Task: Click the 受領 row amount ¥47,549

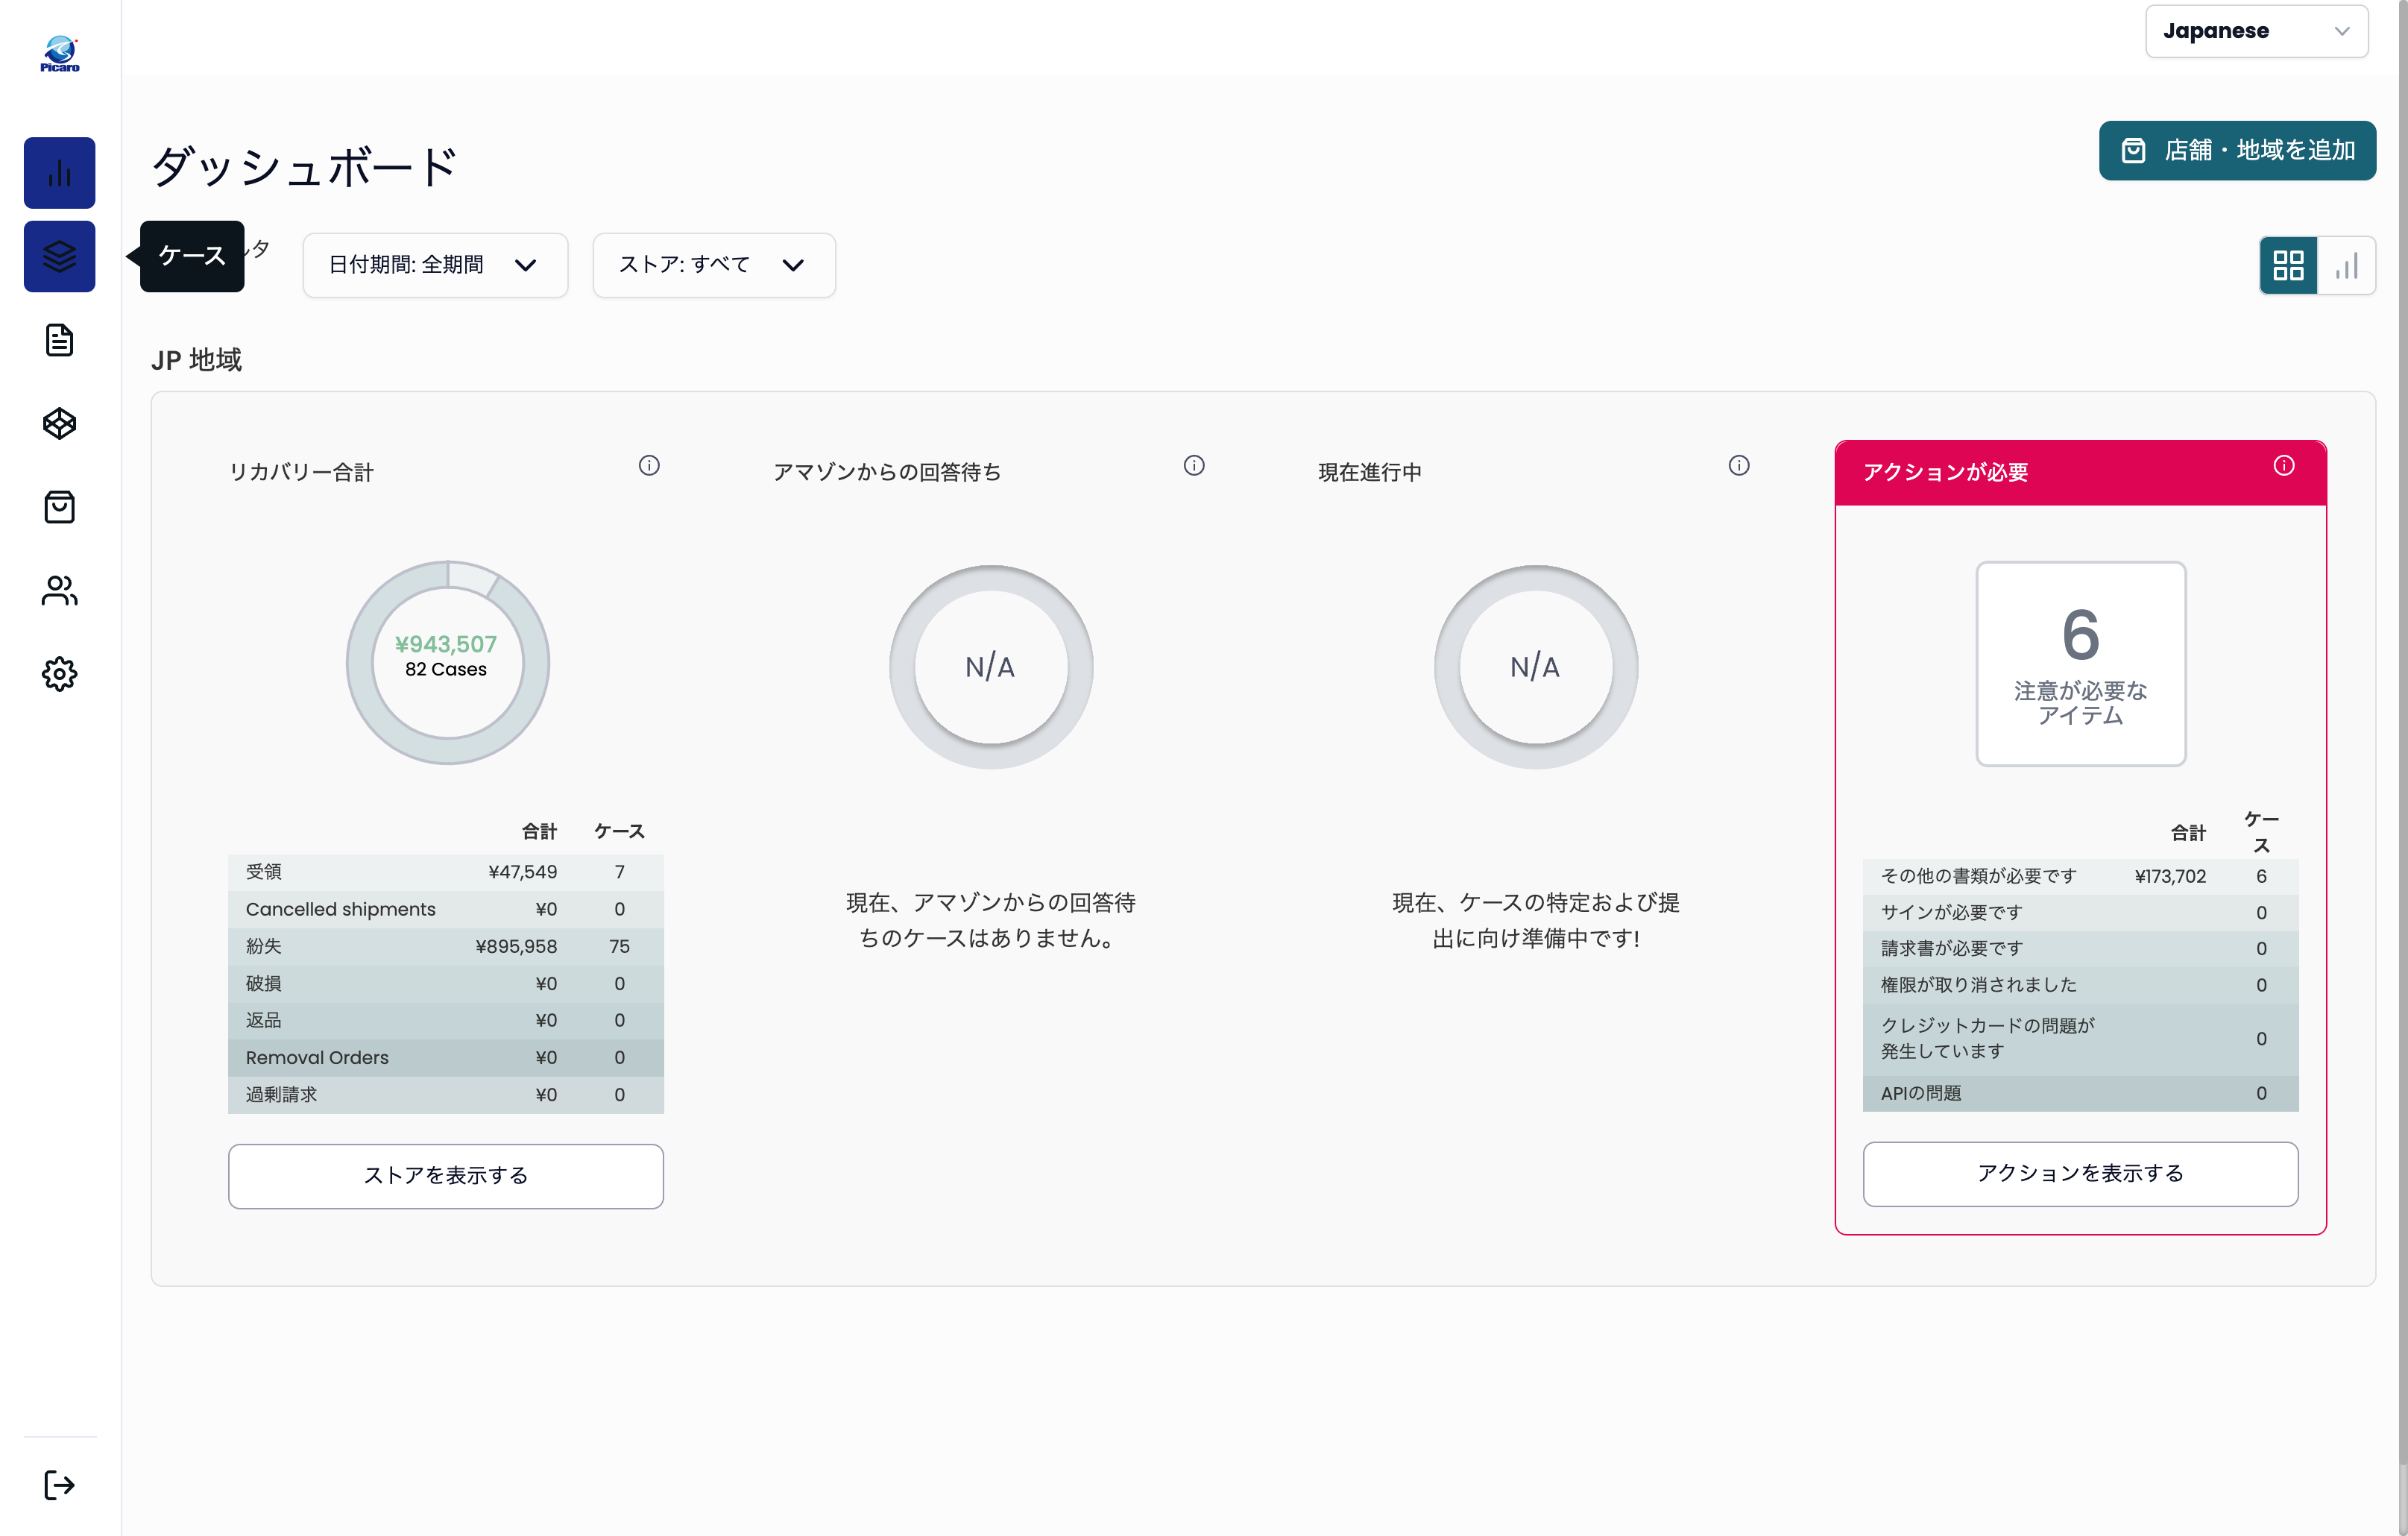Action: tap(522, 872)
